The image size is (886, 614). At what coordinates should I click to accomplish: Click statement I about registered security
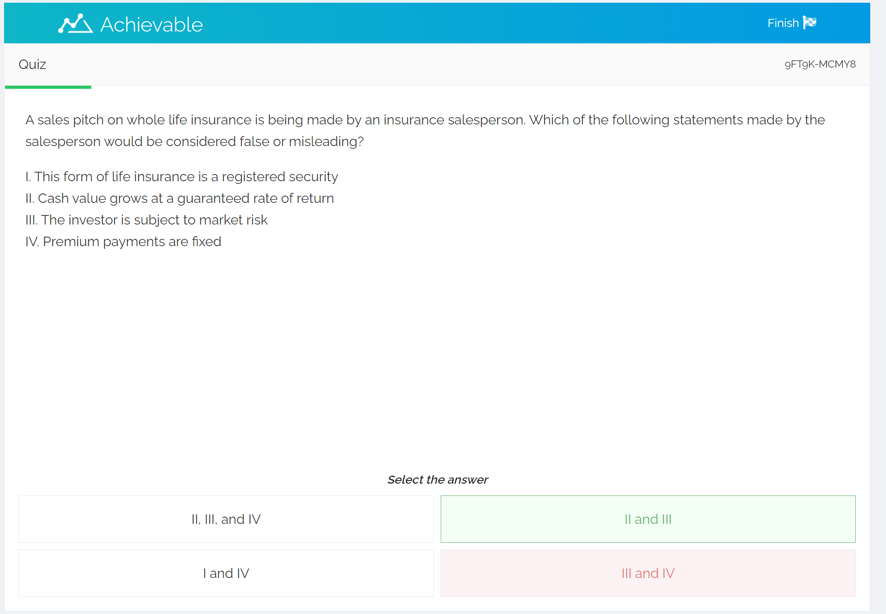click(181, 177)
